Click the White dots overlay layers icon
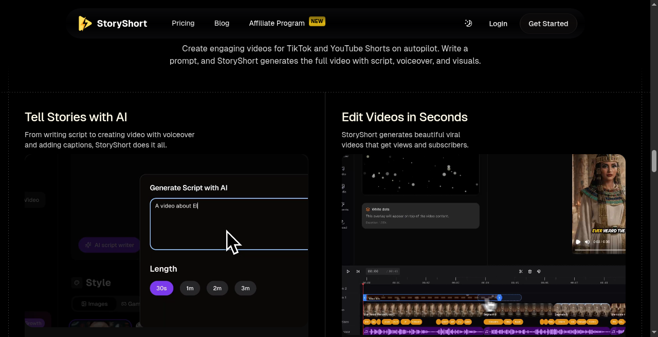This screenshot has height=337, width=658. tap(368, 210)
